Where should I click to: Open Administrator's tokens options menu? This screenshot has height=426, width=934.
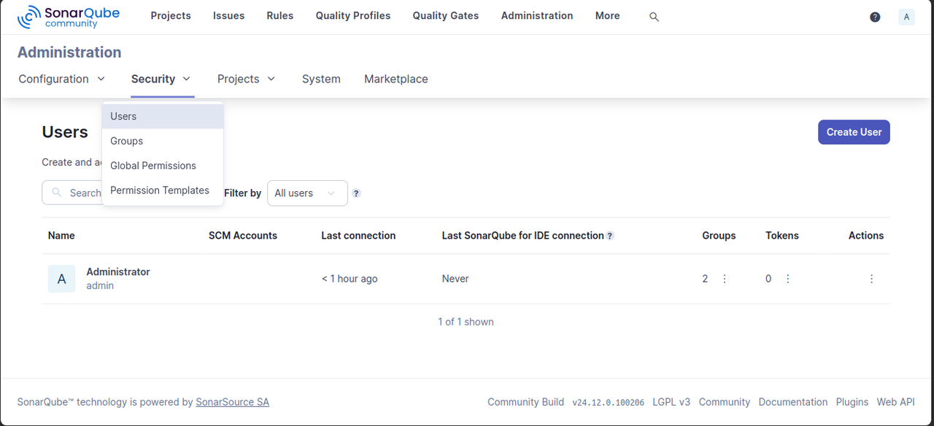point(788,279)
